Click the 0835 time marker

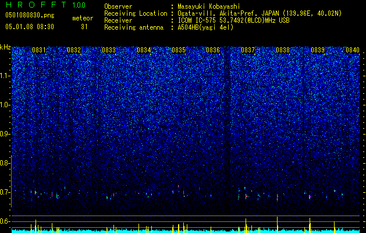pos(178,50)
